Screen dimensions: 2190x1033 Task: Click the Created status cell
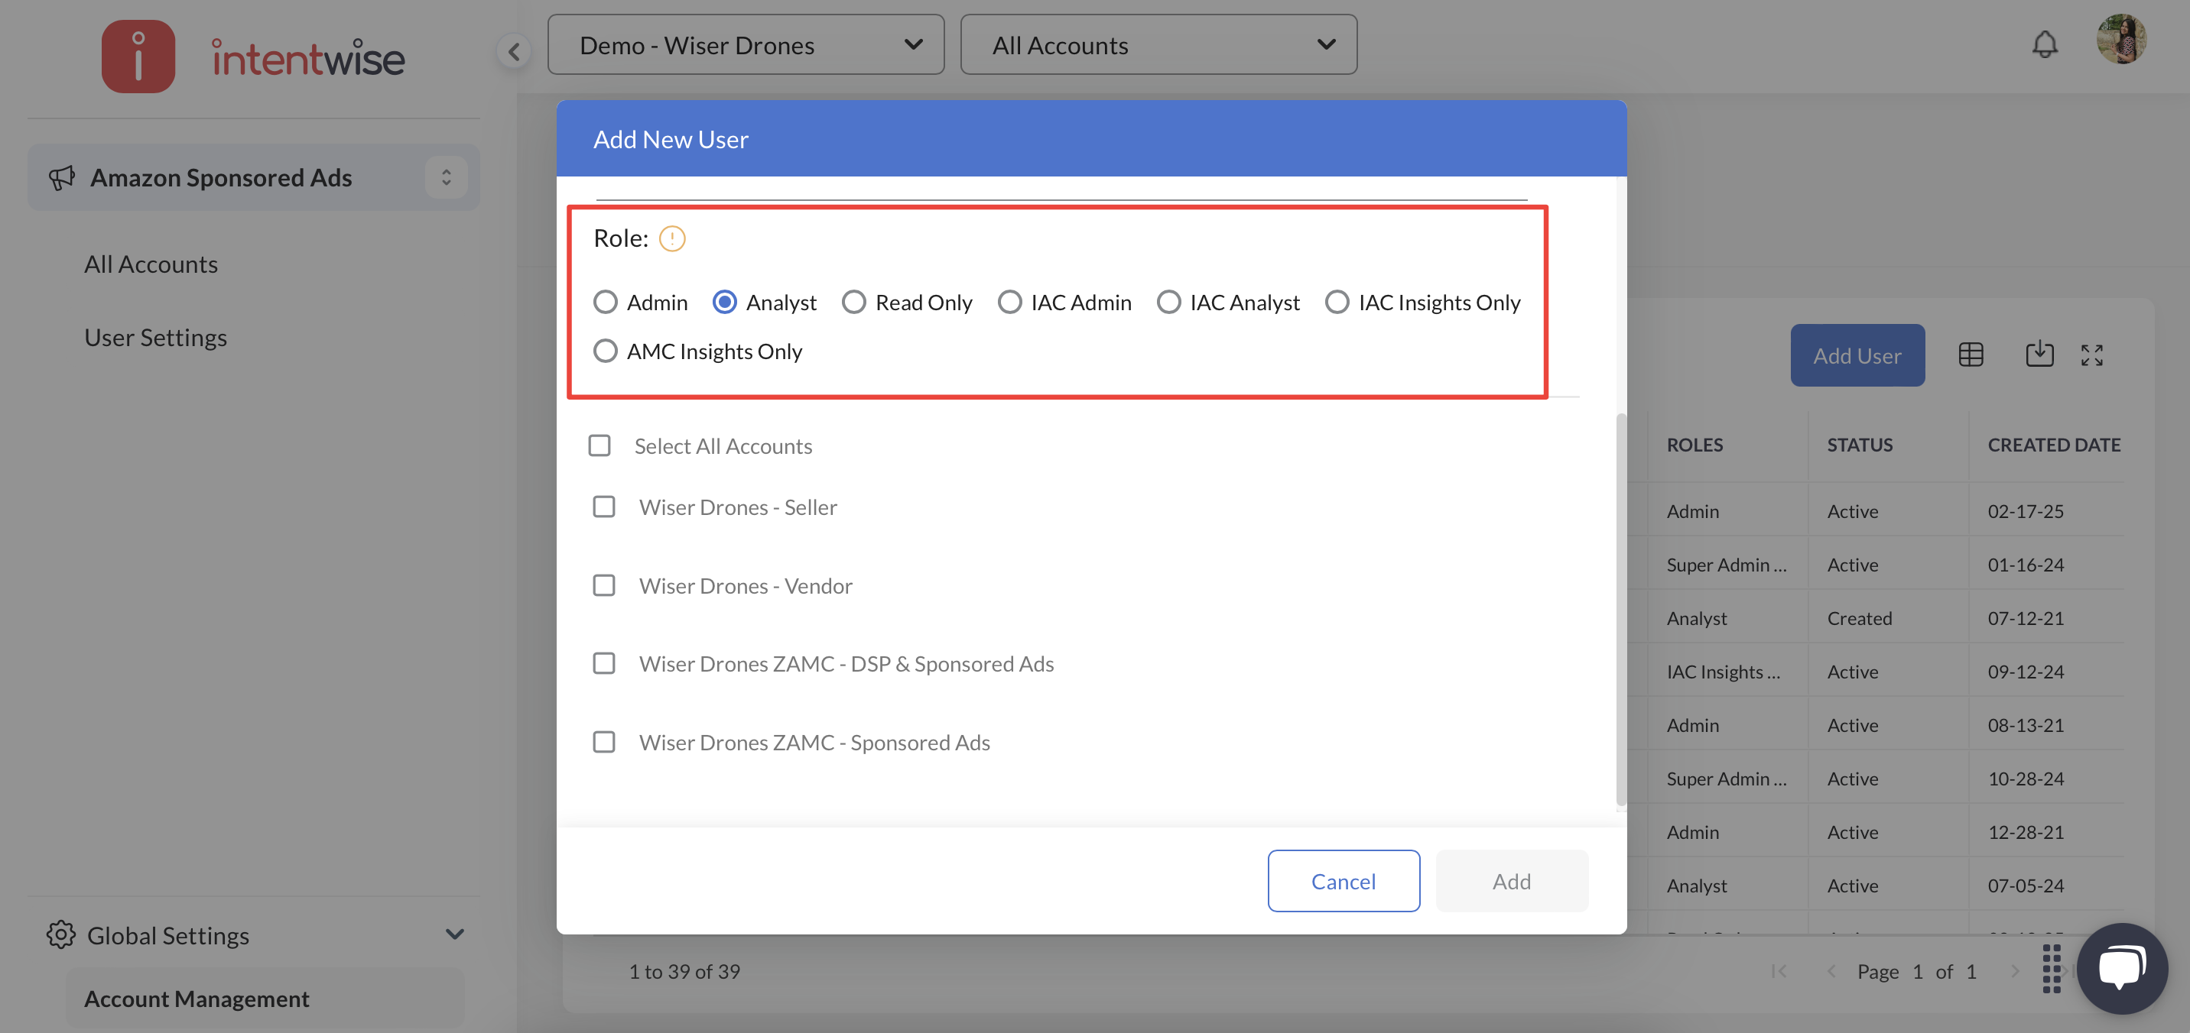tap(1860, 618)
